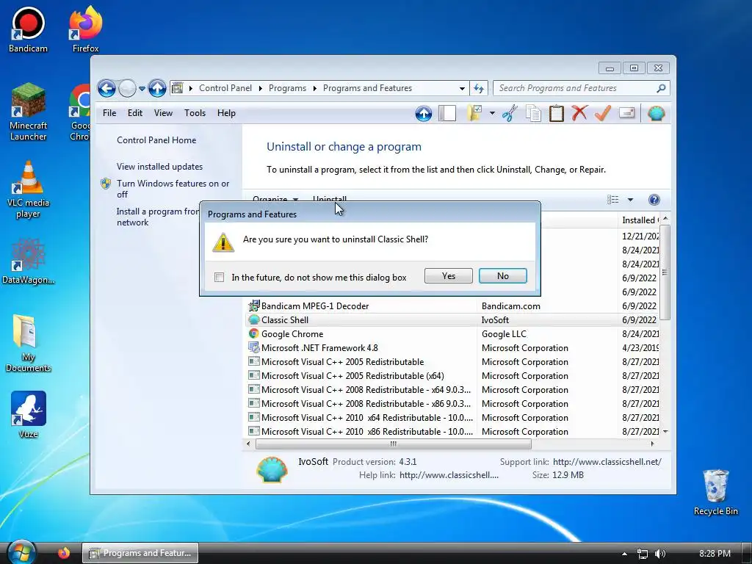Click the Up one level nav button
752x564 pixels.
coord(157,88)
